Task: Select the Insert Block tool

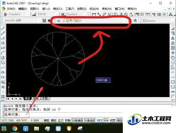Action: pos(3,82)
